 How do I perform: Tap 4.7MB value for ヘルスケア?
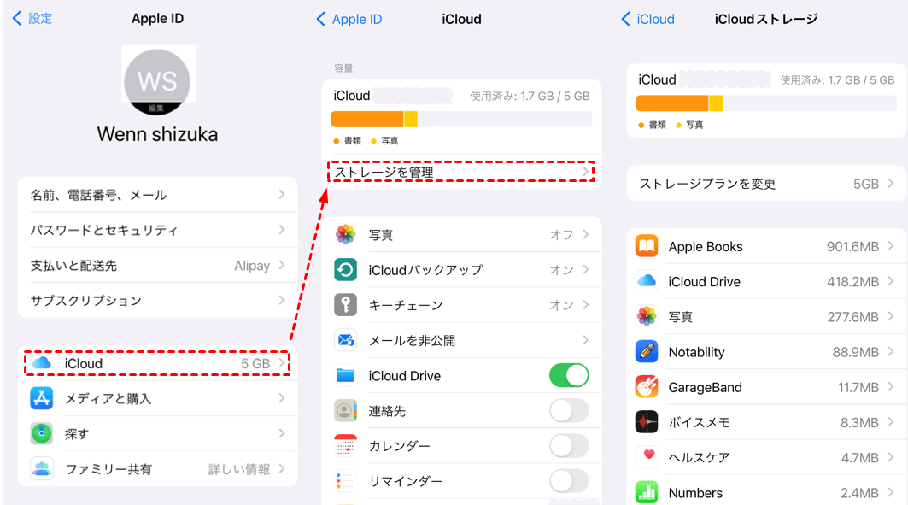860,458
